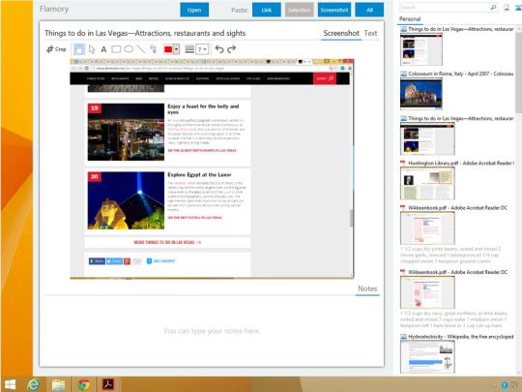Click the Colosseum in Rome, Italy title
The height and width of the screenshot is (392, 522).
(x=461, y=74)
